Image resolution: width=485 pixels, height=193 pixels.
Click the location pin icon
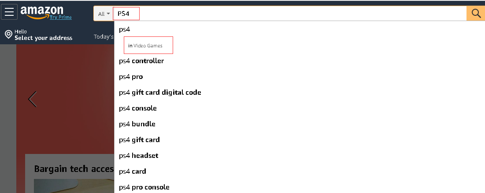coord(8,35)
